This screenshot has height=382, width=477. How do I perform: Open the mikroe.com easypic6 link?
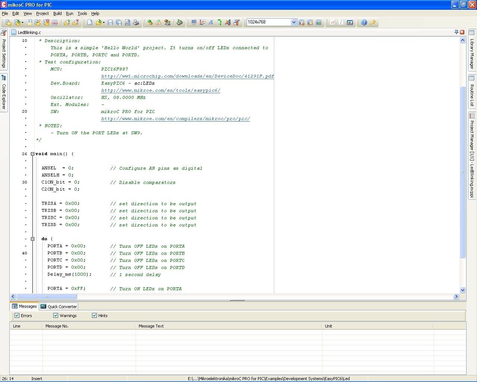pyautogui.click(x=161, y=90)
